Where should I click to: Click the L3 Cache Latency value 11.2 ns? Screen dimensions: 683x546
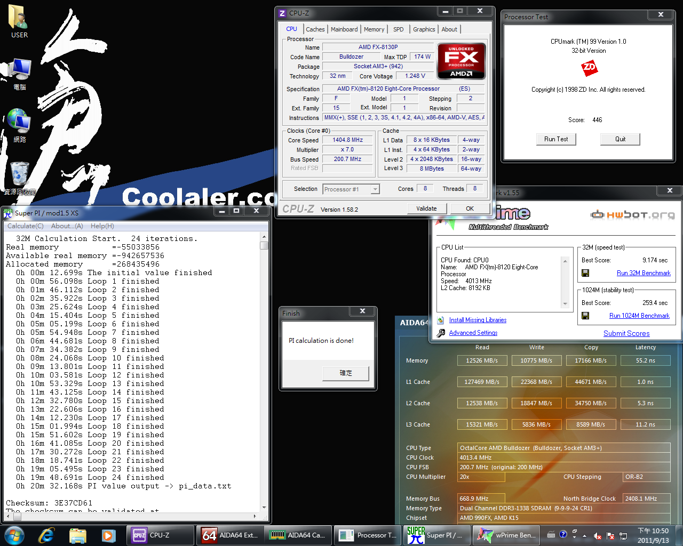click(x=645, y=424)
